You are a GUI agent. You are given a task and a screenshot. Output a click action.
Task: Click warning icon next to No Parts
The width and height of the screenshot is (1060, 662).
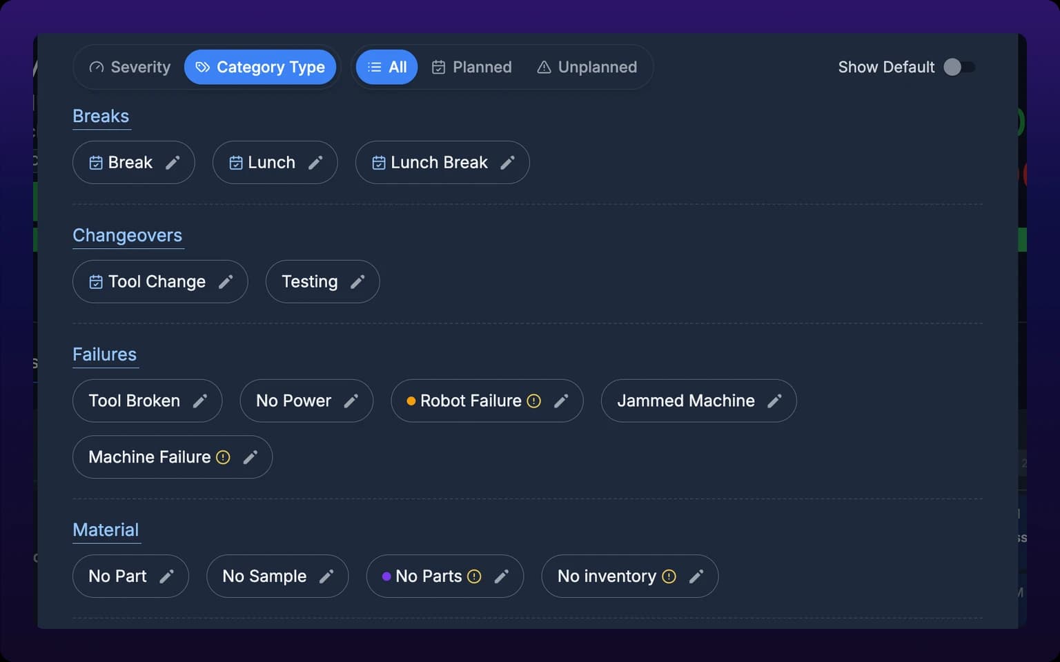click(x=474, y=576)
